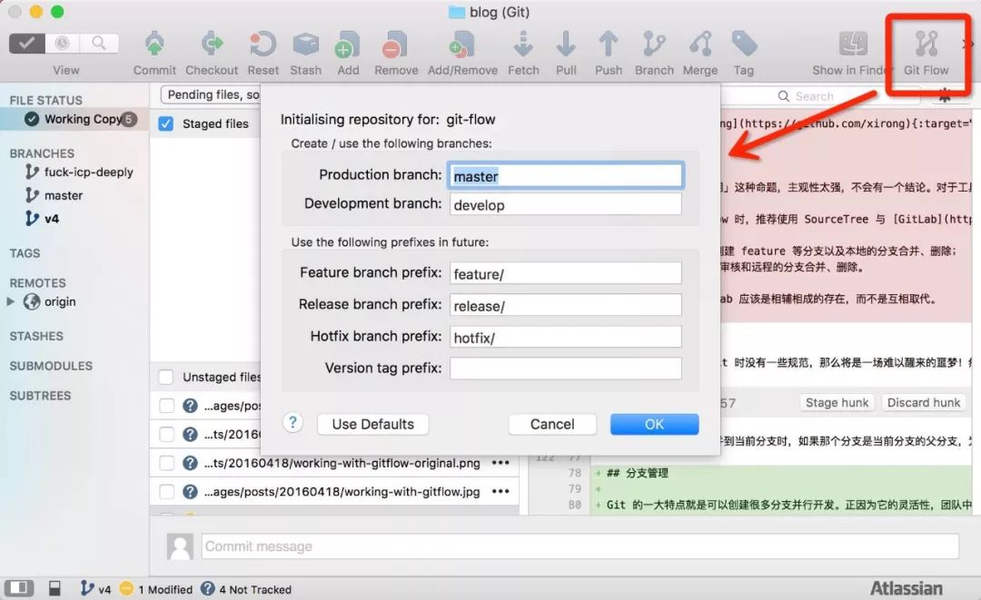Image resolution: width=981 pixels, height=600 pixels.
Task: Click the SUBMODULES sidebar section
Action: pos(51,366)
